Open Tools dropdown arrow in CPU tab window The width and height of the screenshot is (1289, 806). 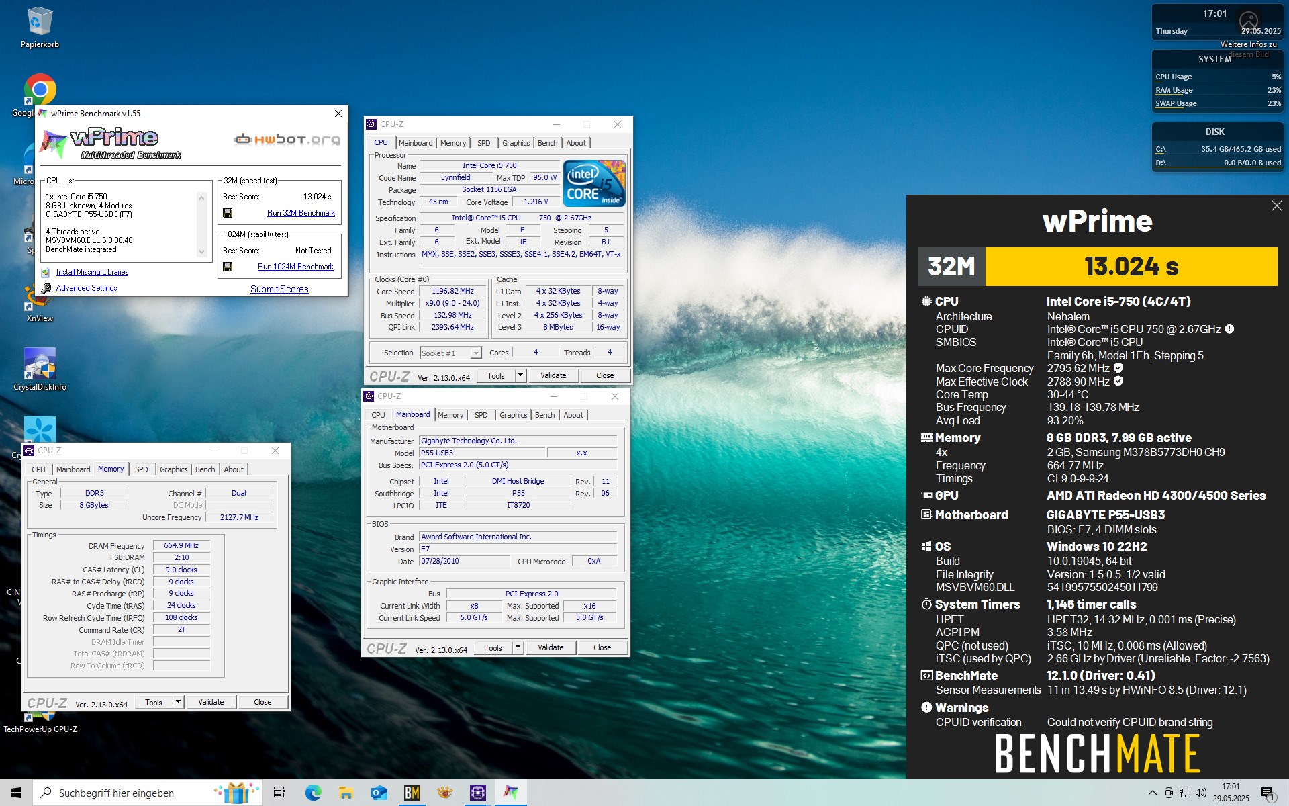520,375
